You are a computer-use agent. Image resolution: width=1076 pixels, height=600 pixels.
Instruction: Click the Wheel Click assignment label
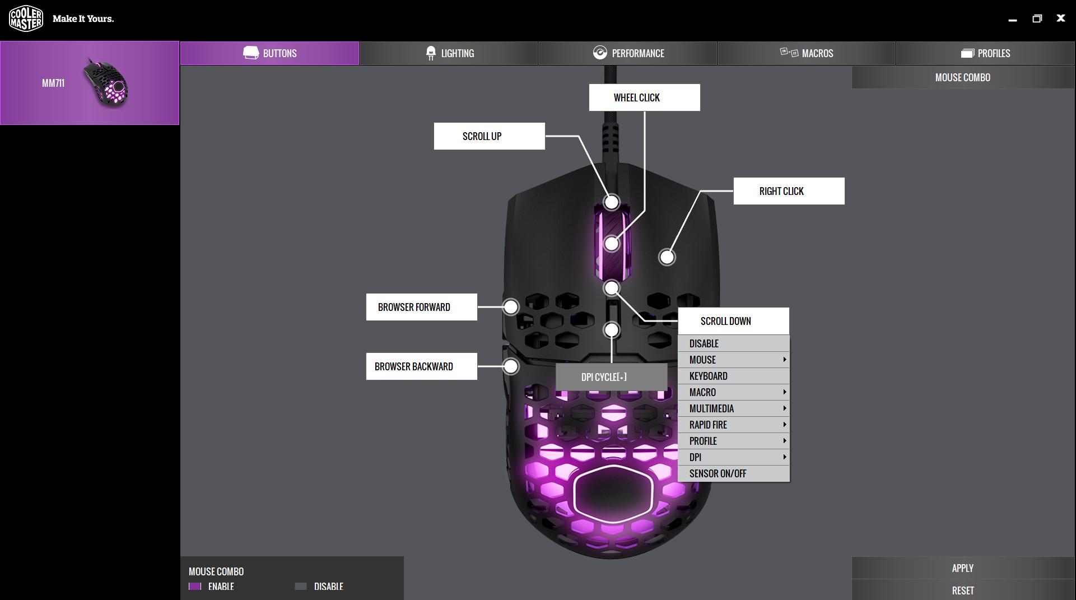[x=645, y=97]
